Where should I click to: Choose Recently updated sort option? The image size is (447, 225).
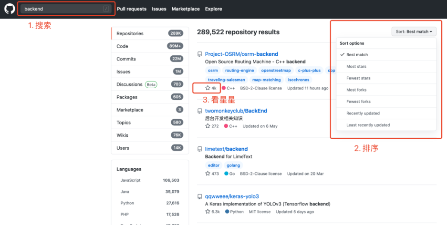386,113
